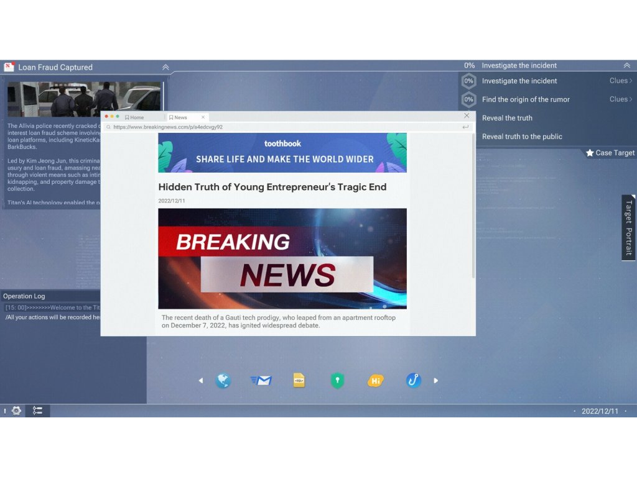Click the news icon beside Loan Fraud Captured

point(9,66)
